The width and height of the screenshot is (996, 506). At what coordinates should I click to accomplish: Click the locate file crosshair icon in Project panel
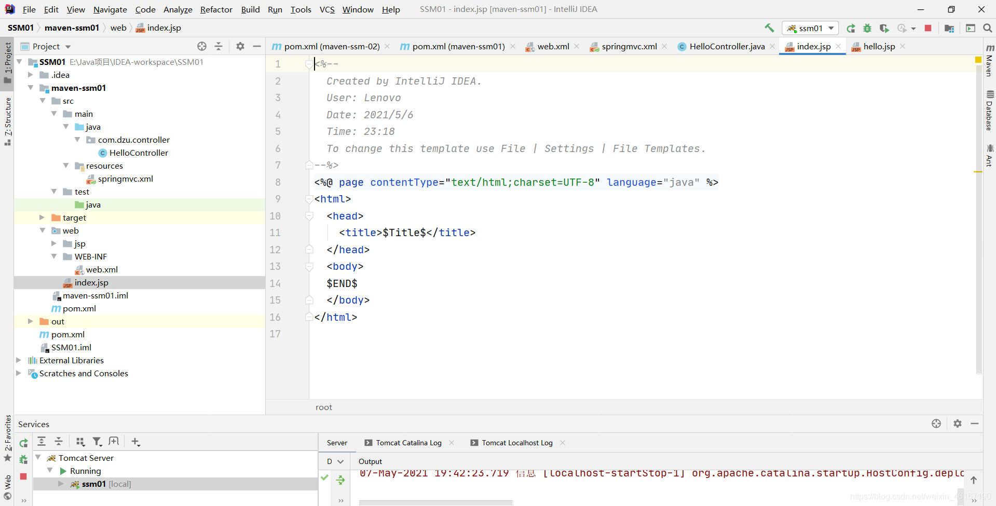pos(202,46)
